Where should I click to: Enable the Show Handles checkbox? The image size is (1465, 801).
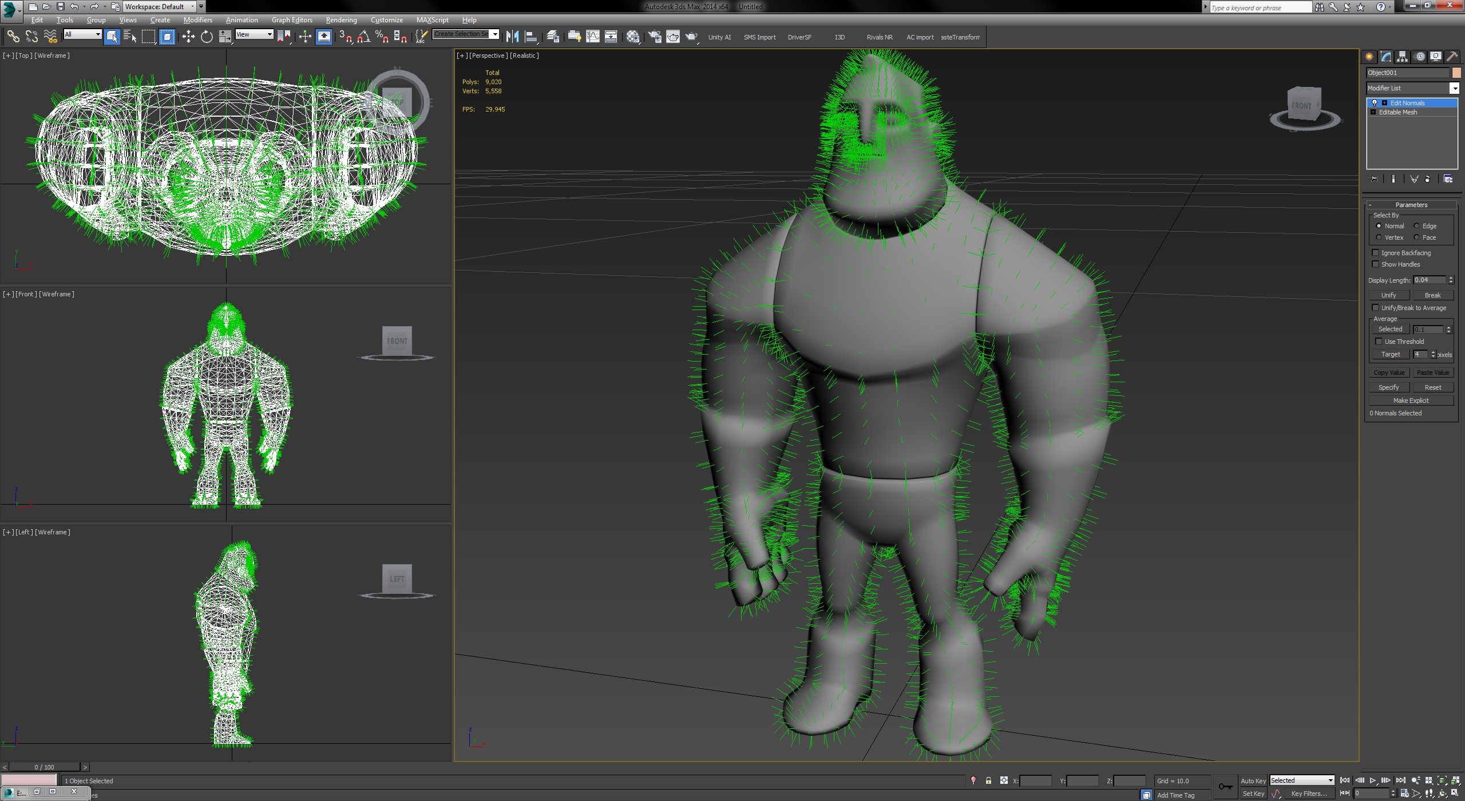pos(1376,264)
